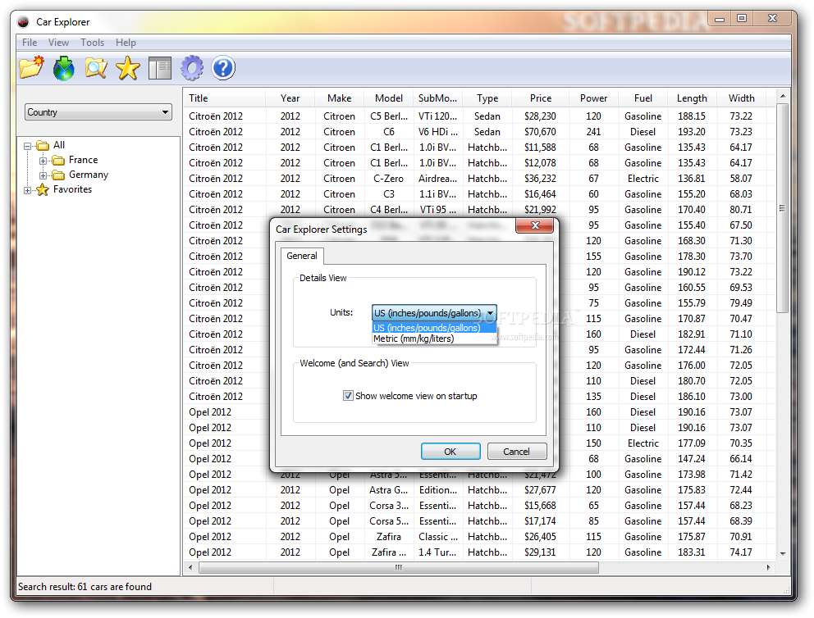The width and height of the screenshot is (814, 618).
Task: Click the Sort by Model column header
Action: [x=389, y=98]
